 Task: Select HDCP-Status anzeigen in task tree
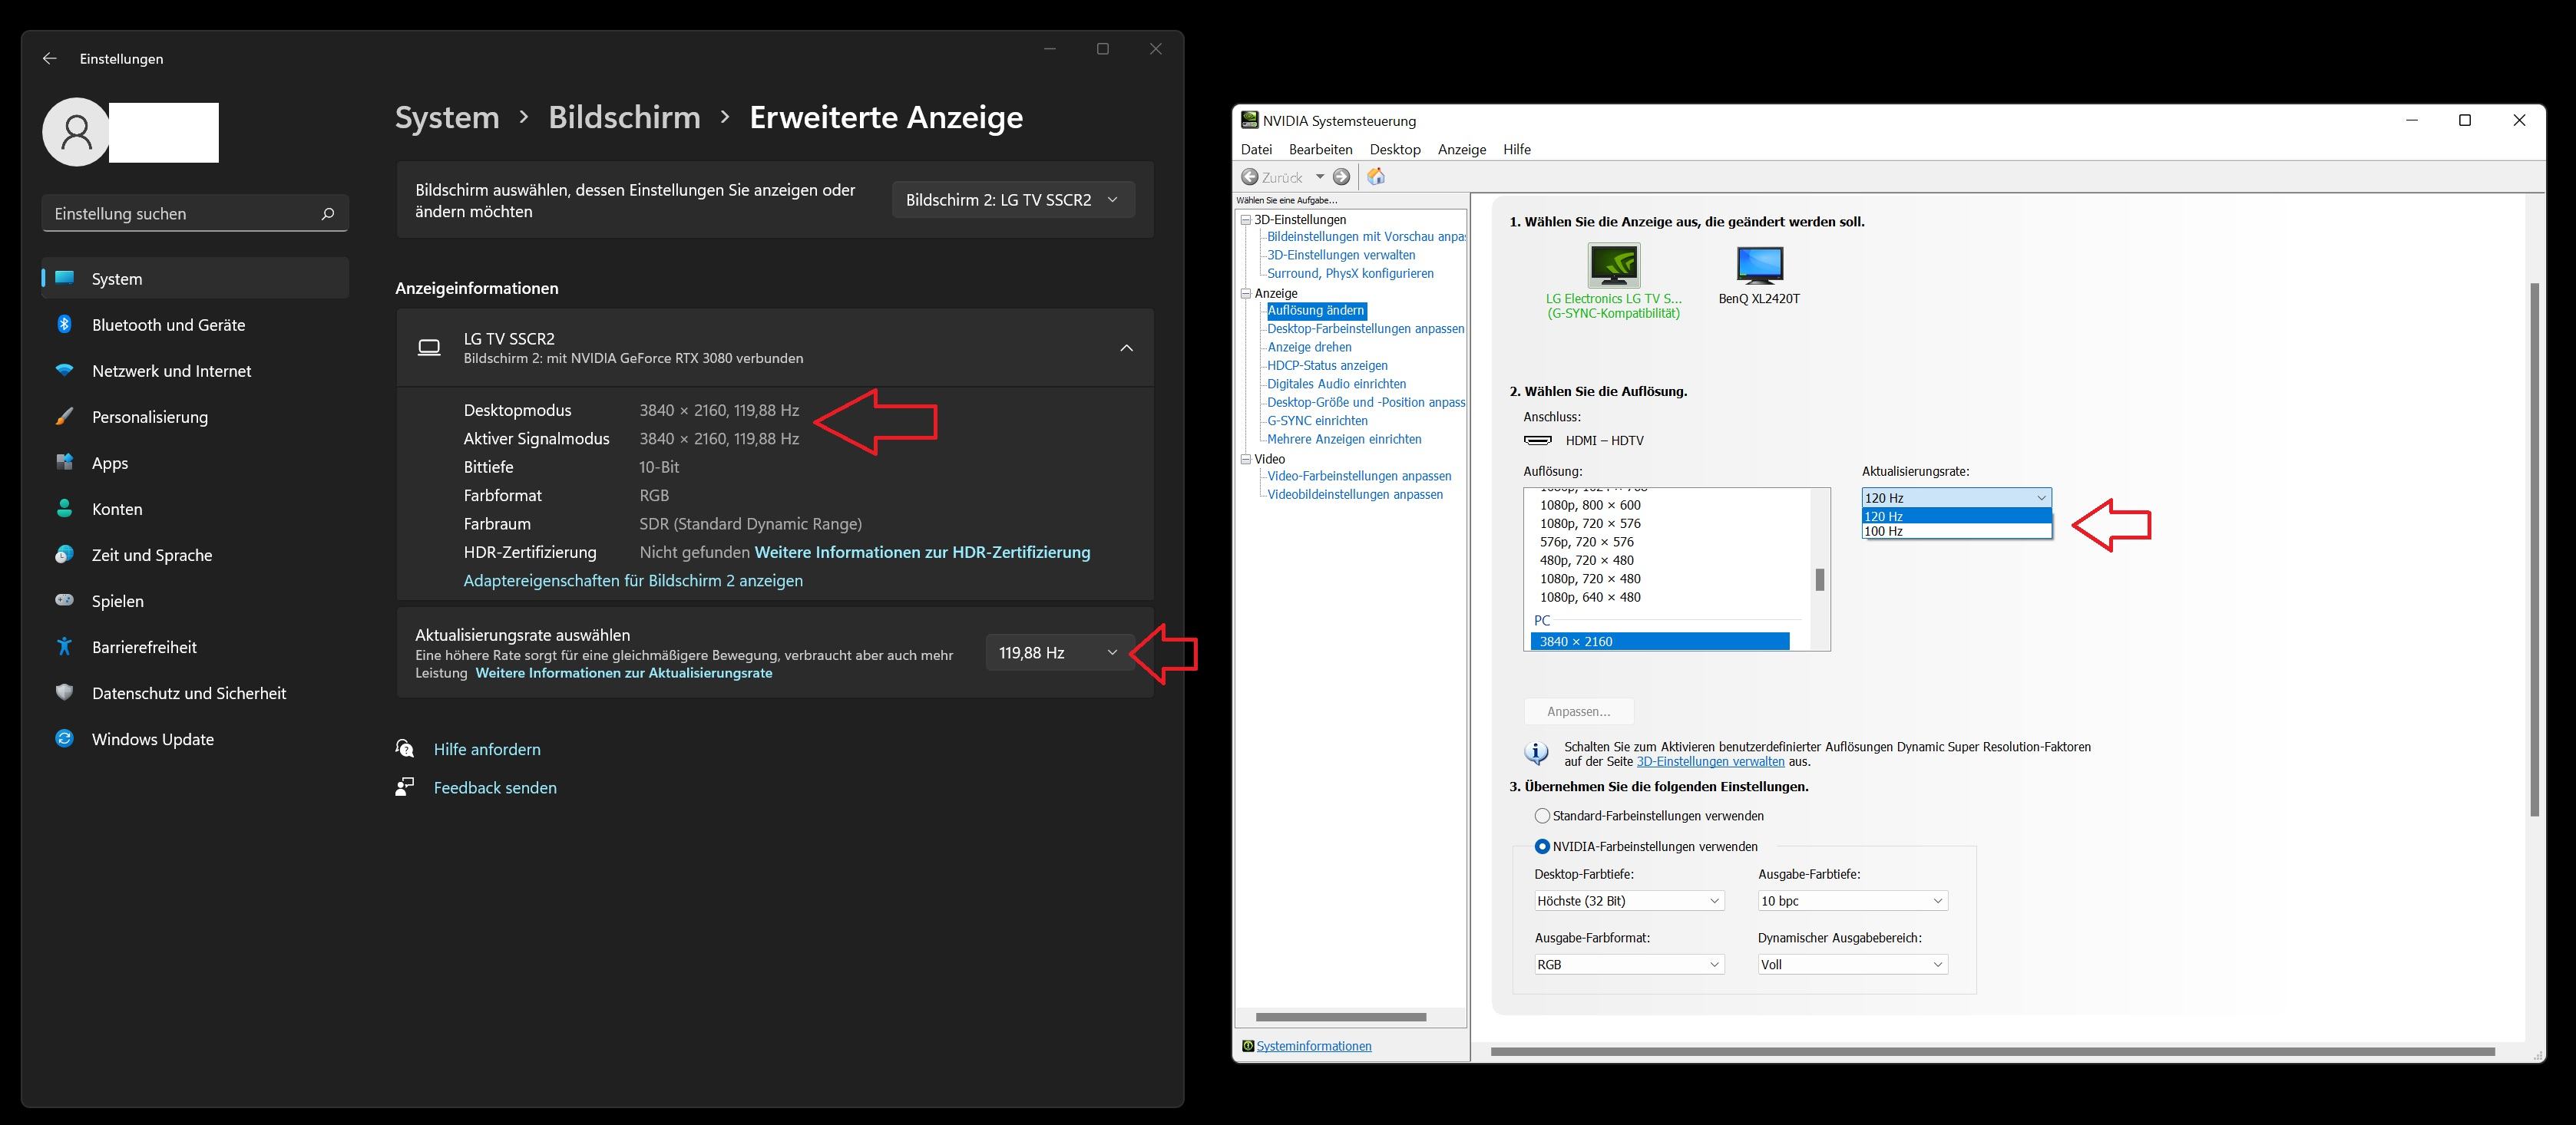pyautogui.click(x=1327, y=366)
